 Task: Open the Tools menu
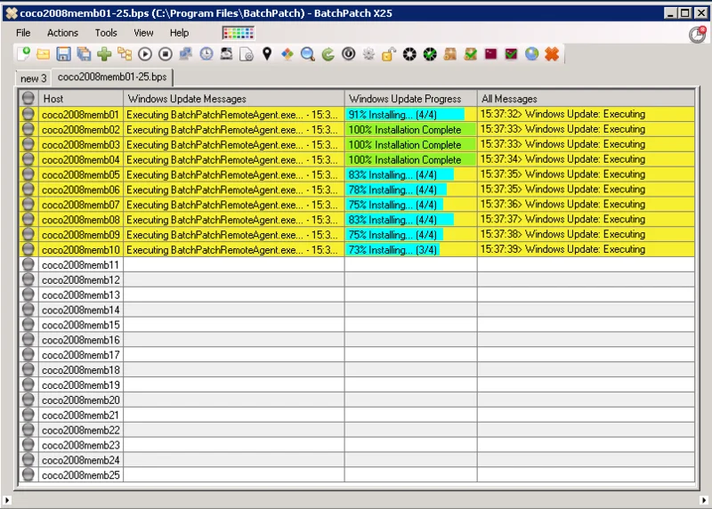tap(106, 33)
